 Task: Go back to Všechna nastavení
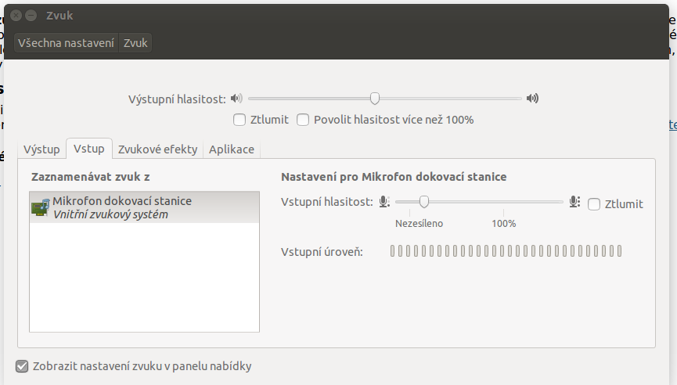(x=66, y=43)
